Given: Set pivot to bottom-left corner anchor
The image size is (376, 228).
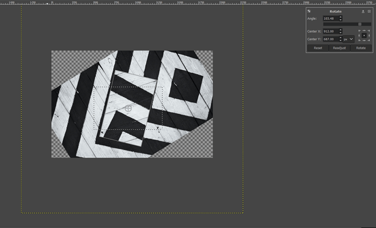Looking at the screenshot, I should (x=359, y=40).
